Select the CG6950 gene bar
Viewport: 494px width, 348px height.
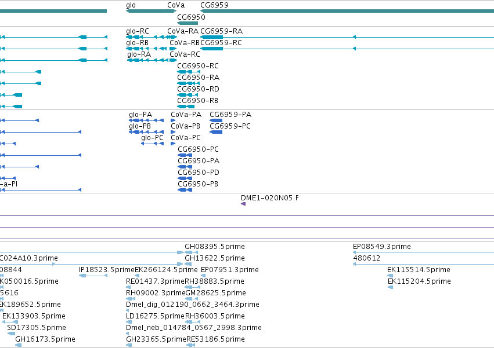[x=187, y=23]
